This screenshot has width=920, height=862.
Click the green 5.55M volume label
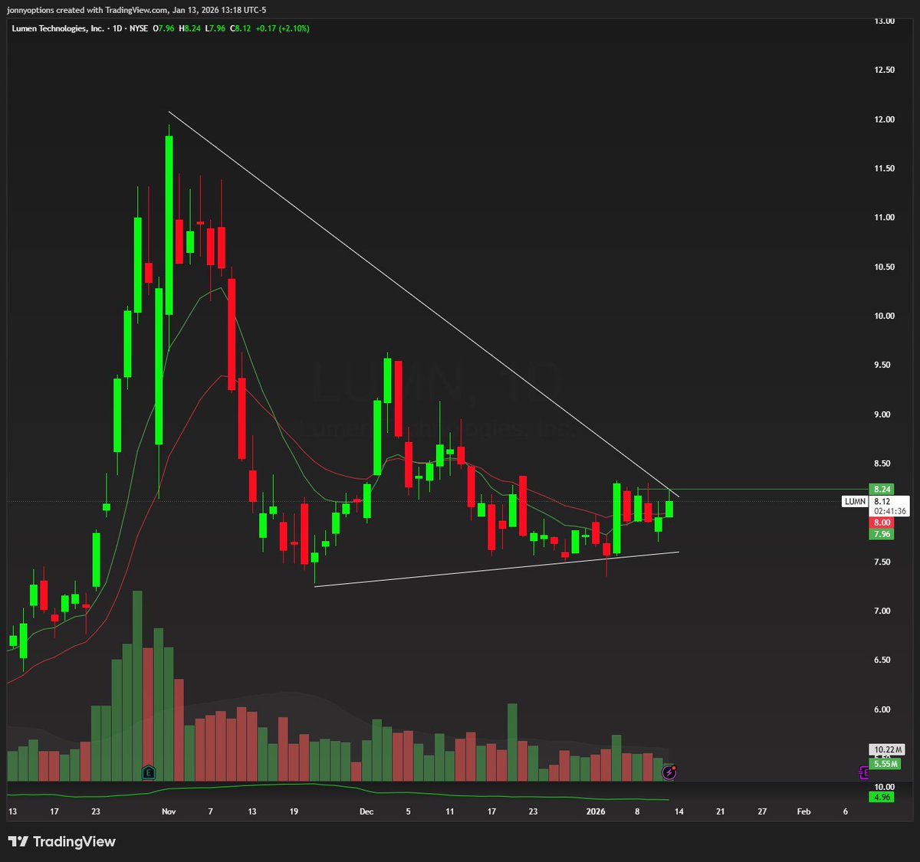885,764
